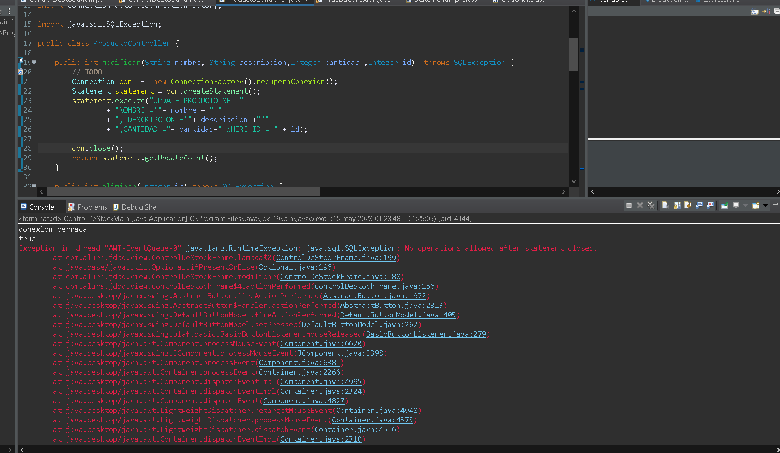Switch to the Problems tab
The image size is (780, 453).
coord(88,207)
